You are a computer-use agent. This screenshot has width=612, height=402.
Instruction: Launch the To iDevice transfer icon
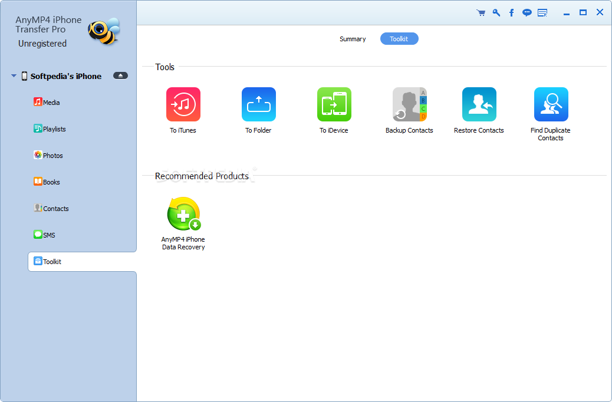click(334, 104)
